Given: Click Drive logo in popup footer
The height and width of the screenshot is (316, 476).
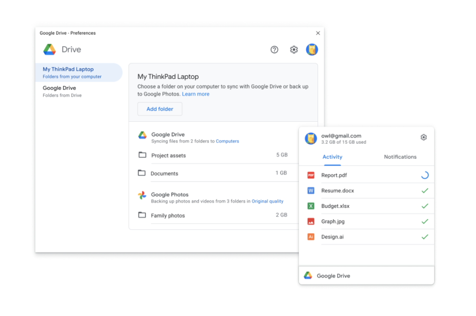Looking at the screenshot, I should point(308,275).
